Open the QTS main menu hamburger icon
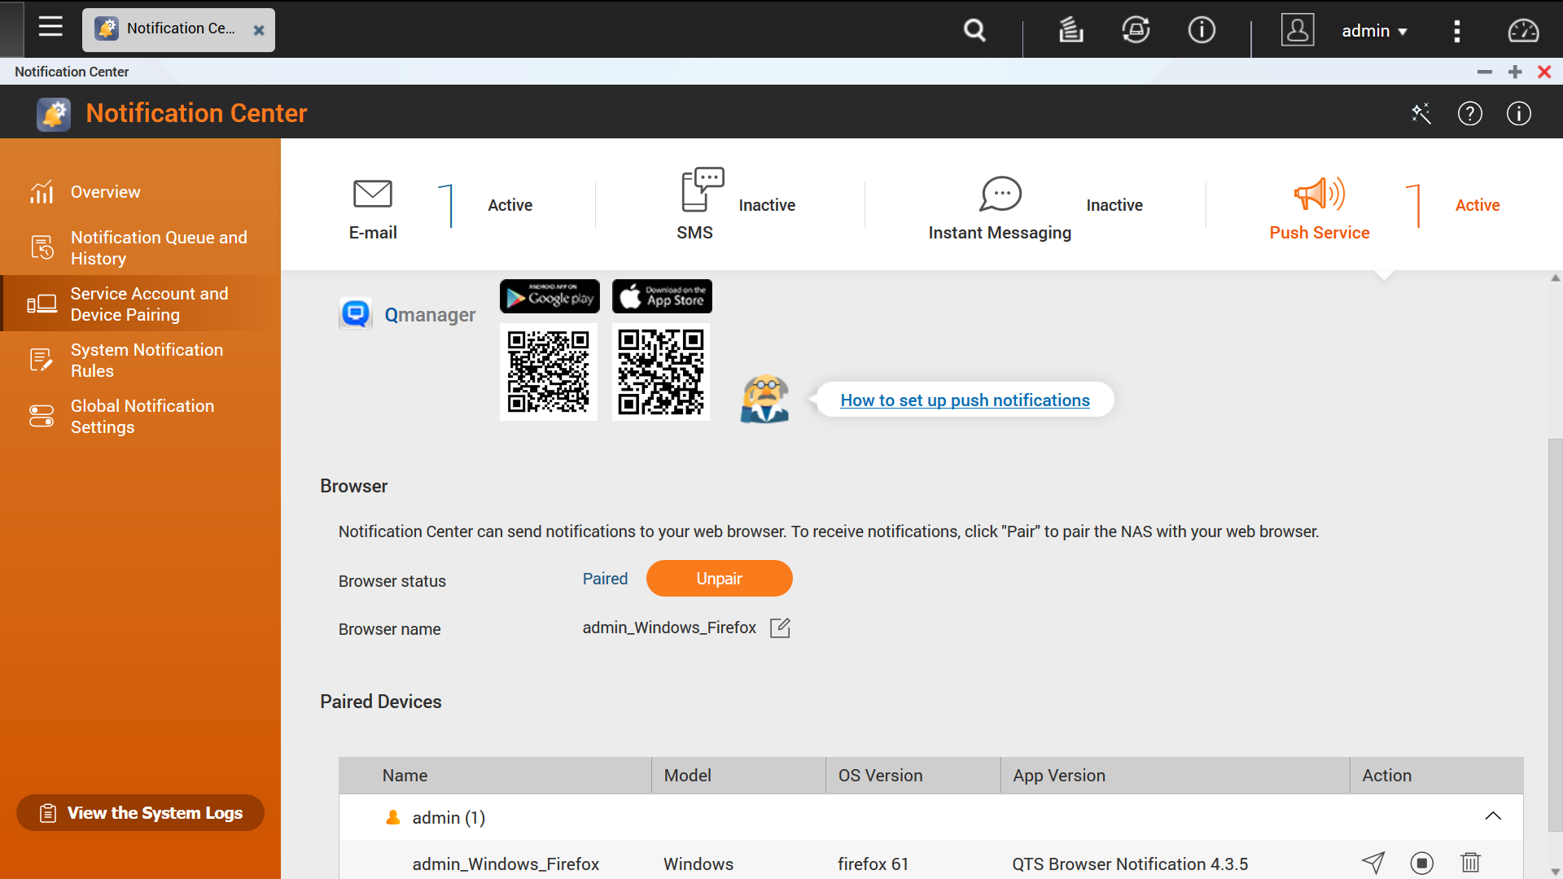Image resolution: width=1563 pixels, height=879 pixels. pyautogui.click(x=50, y=28)
